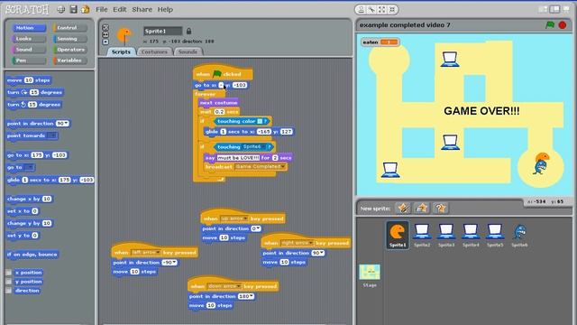The height and width of the screenshot is (325, 577).
Task: Open the point towards dropdown in palette
Action: point(52,135)
